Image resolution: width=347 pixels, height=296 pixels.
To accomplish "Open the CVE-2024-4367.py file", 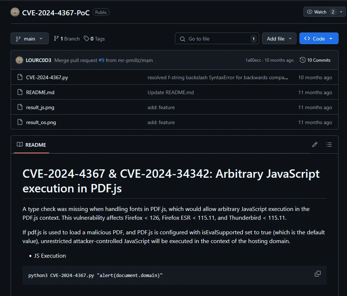I will coord(47,77).
